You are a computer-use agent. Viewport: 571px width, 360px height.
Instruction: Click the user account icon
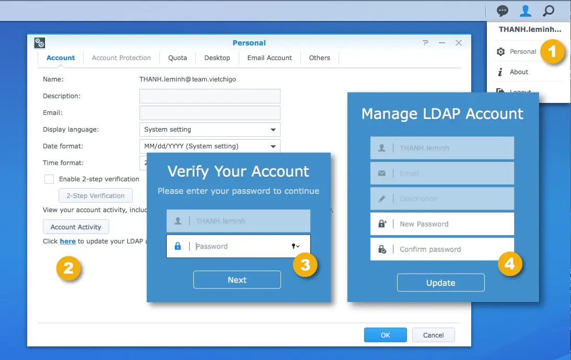[525, 10]
